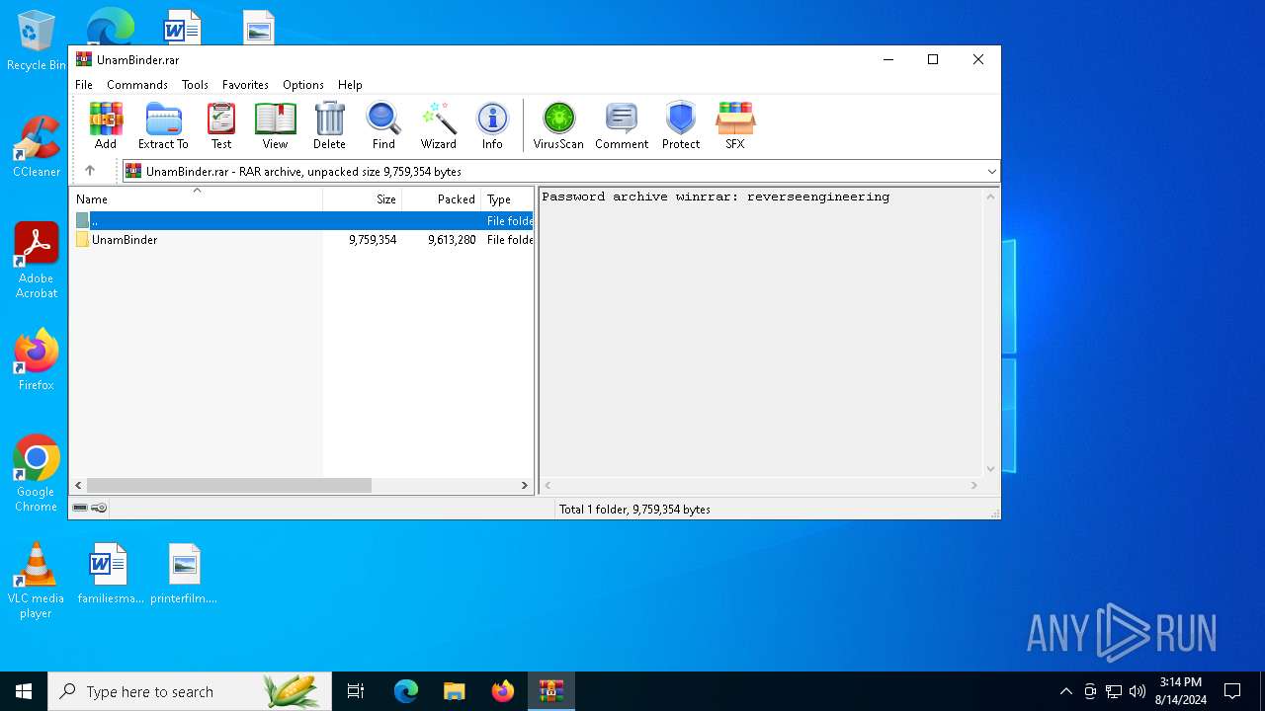The width and height of the screenshot is (1265, 711).
Task: Launch the Wizard tool
Action: (439, 125)
